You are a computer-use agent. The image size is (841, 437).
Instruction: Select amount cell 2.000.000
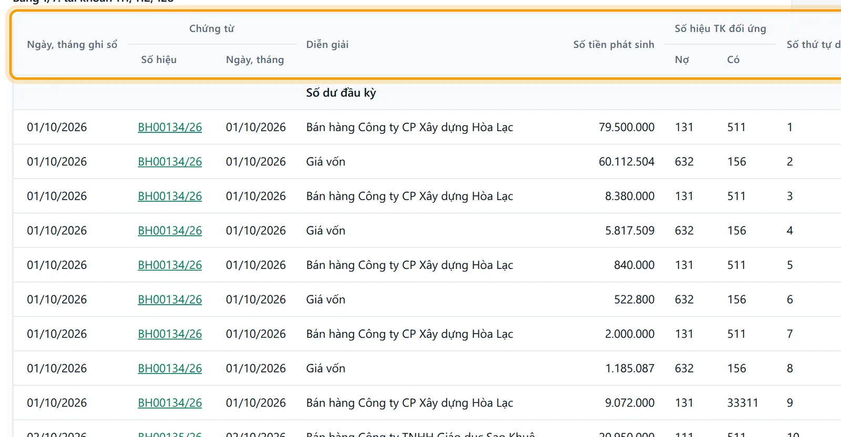(630, 334)
